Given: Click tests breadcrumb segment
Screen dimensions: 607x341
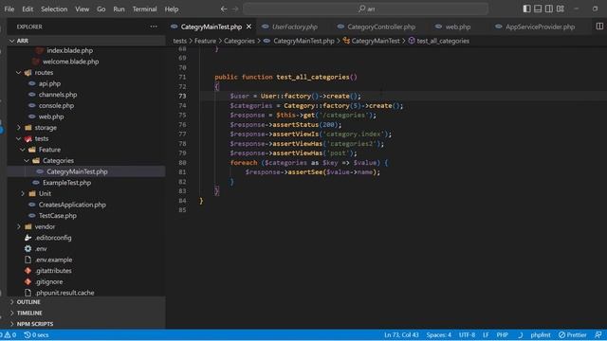Looking at the screenshot, I should [179, 41].
